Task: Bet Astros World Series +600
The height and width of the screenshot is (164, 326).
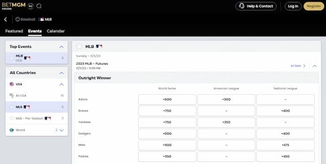Action: coord(167,99)
